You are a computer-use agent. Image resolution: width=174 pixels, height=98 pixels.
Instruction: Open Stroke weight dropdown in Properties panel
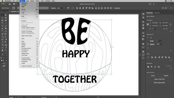tap(163, 41)
